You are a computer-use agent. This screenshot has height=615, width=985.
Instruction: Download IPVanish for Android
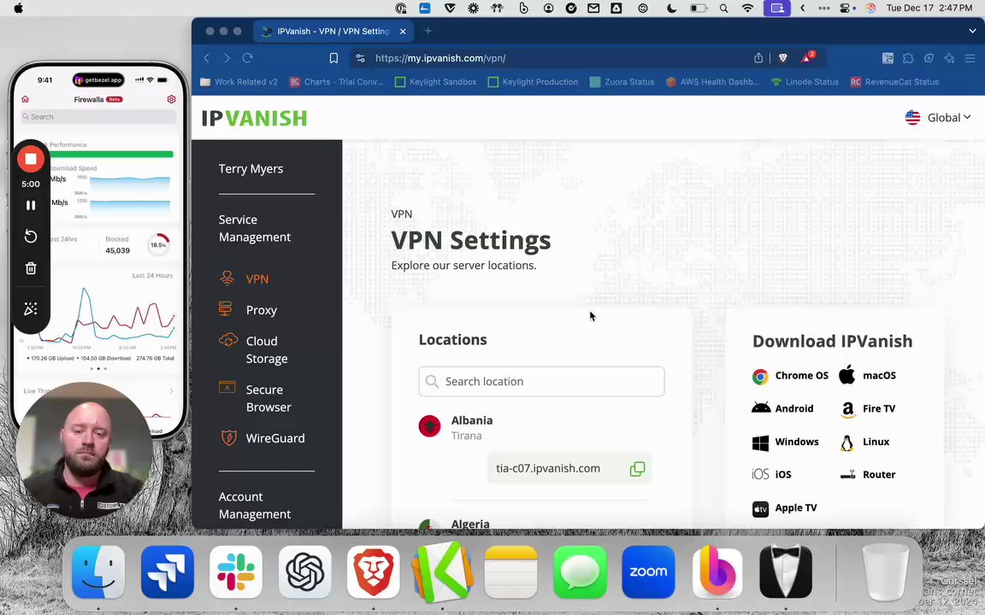coord(782,408)
